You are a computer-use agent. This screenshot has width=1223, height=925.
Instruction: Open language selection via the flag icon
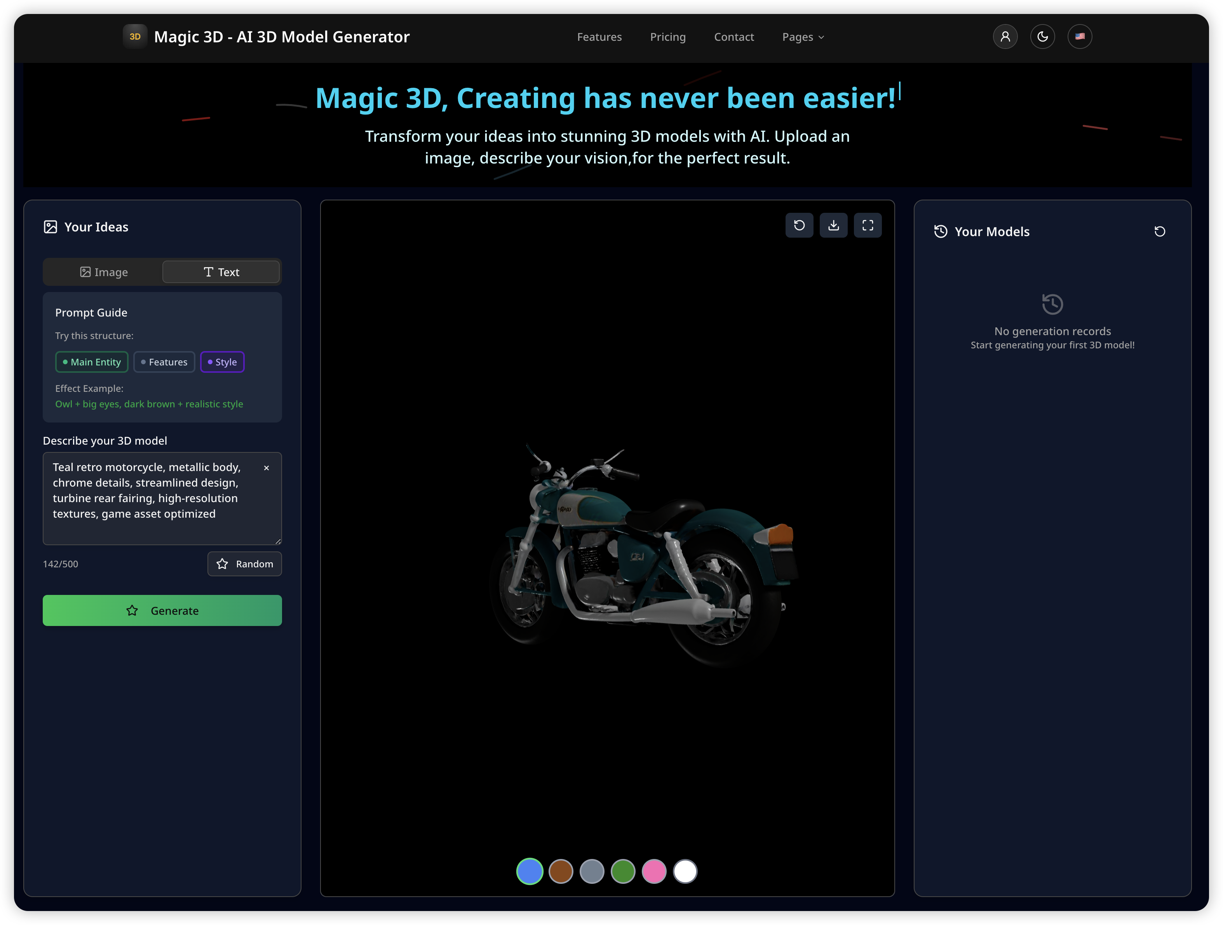coord(1080,37)
